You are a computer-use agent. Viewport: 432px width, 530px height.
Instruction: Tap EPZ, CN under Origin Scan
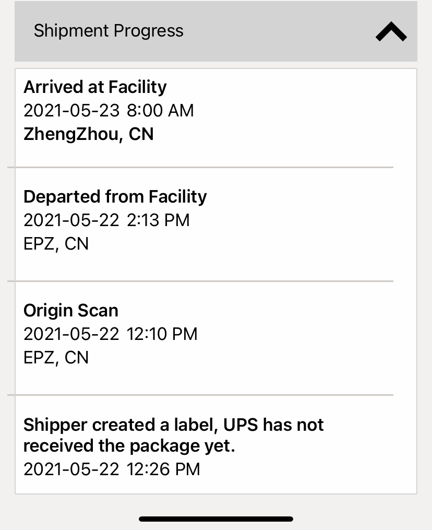tap(56, 357)
